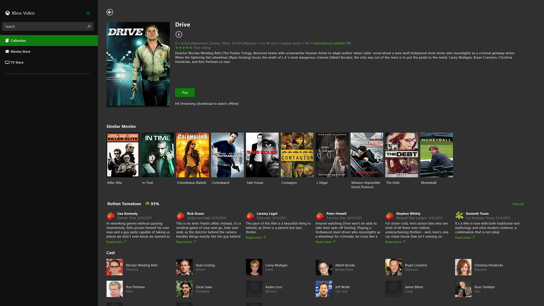Open Contagion movie poster

pyautogui.click(x=297, y=155)
